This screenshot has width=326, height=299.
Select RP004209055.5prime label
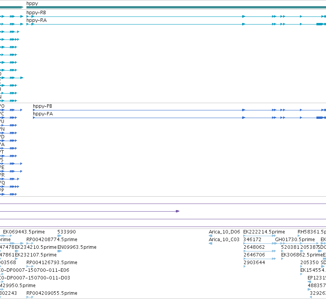point(52,293)
